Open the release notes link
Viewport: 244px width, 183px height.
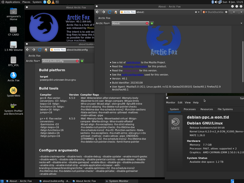(x=131, y=71)
